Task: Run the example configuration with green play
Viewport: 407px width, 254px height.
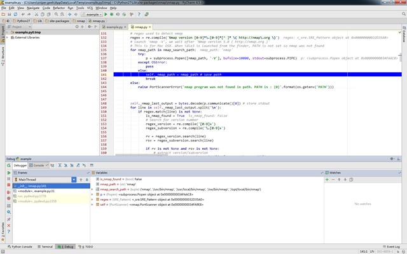Action: click(106, 14)
